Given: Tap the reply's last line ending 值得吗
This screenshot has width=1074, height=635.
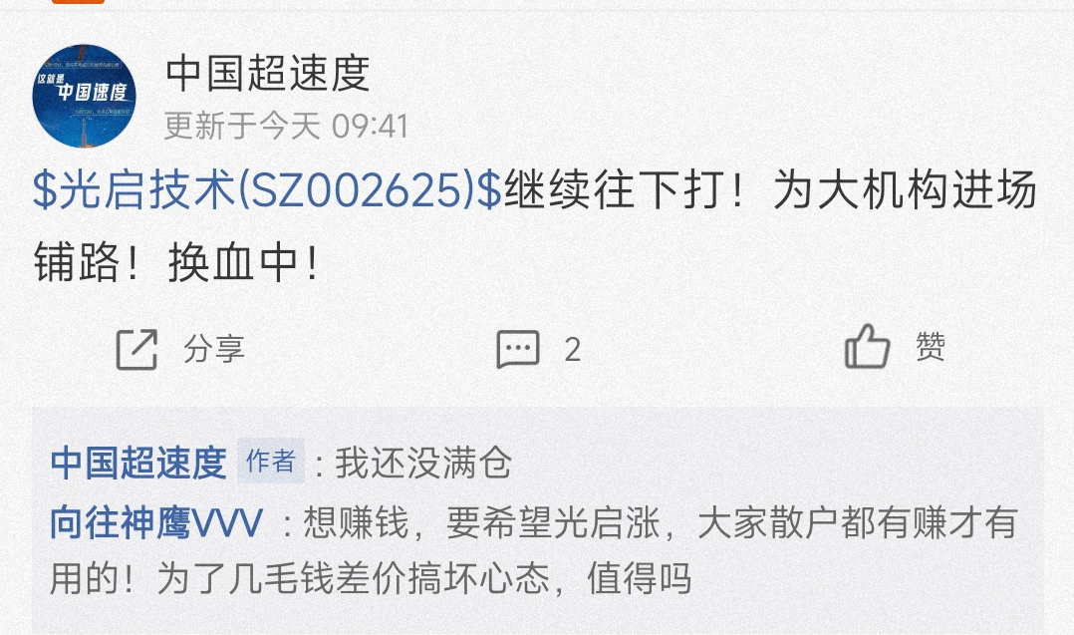Looking at the screenshot, I should click(371, 579).
